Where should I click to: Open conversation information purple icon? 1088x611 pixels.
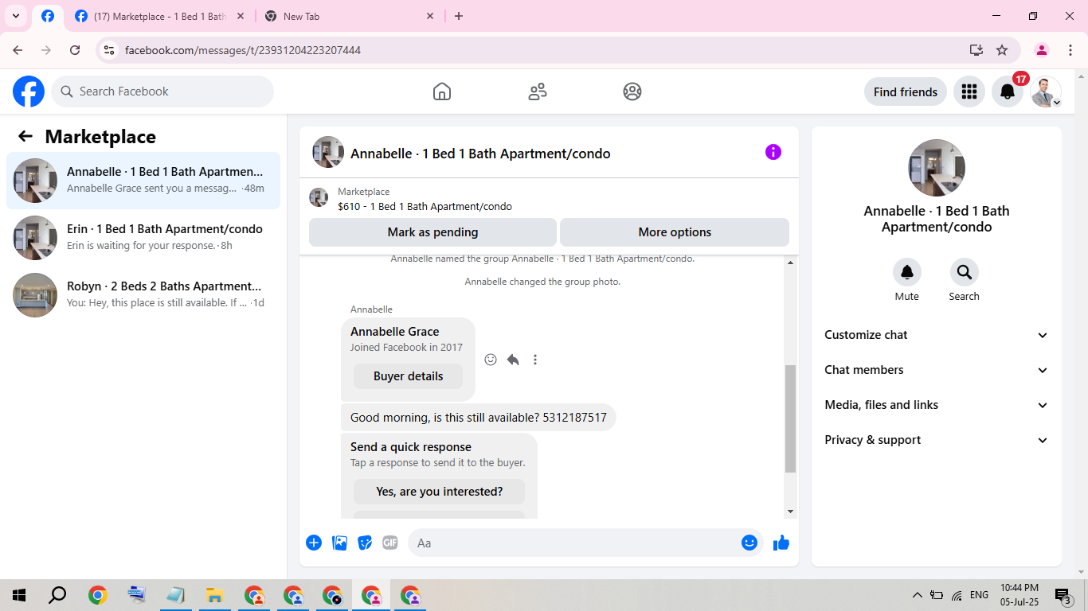(773, 152)
